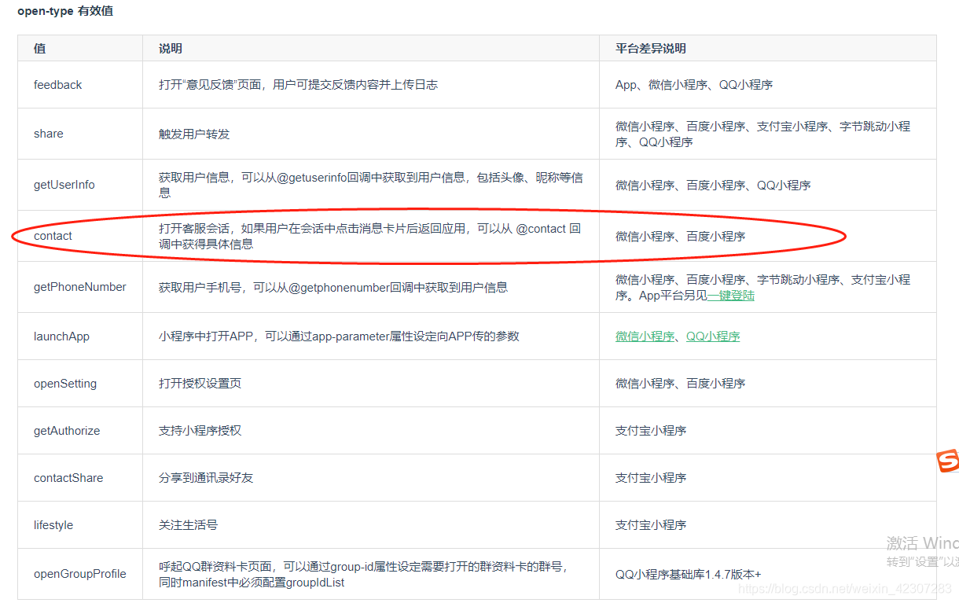Click the '分享到通讯录好友' description
Image resolution: width=959 pixels, height=603 pixels.
[x=206, y=478]
